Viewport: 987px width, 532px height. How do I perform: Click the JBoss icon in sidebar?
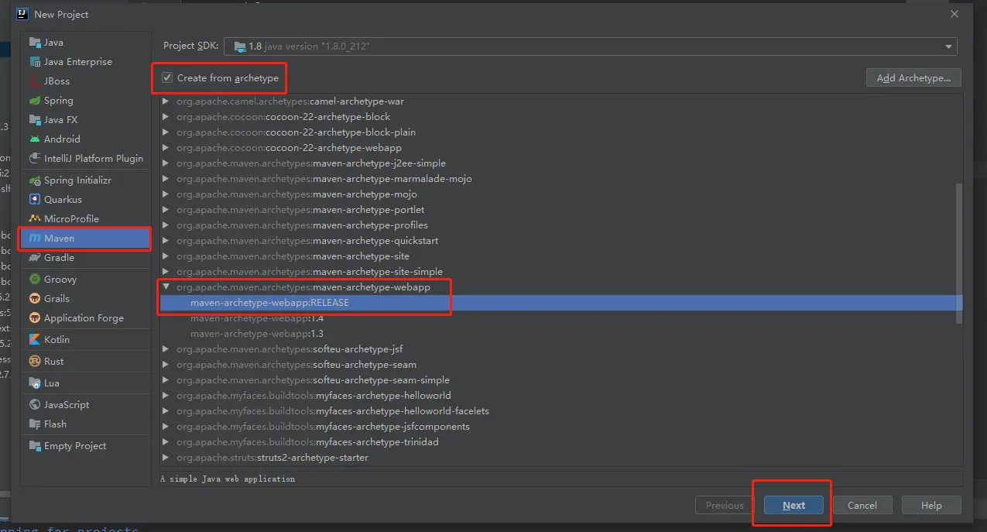pyautogui.click(x=35, y=81)
